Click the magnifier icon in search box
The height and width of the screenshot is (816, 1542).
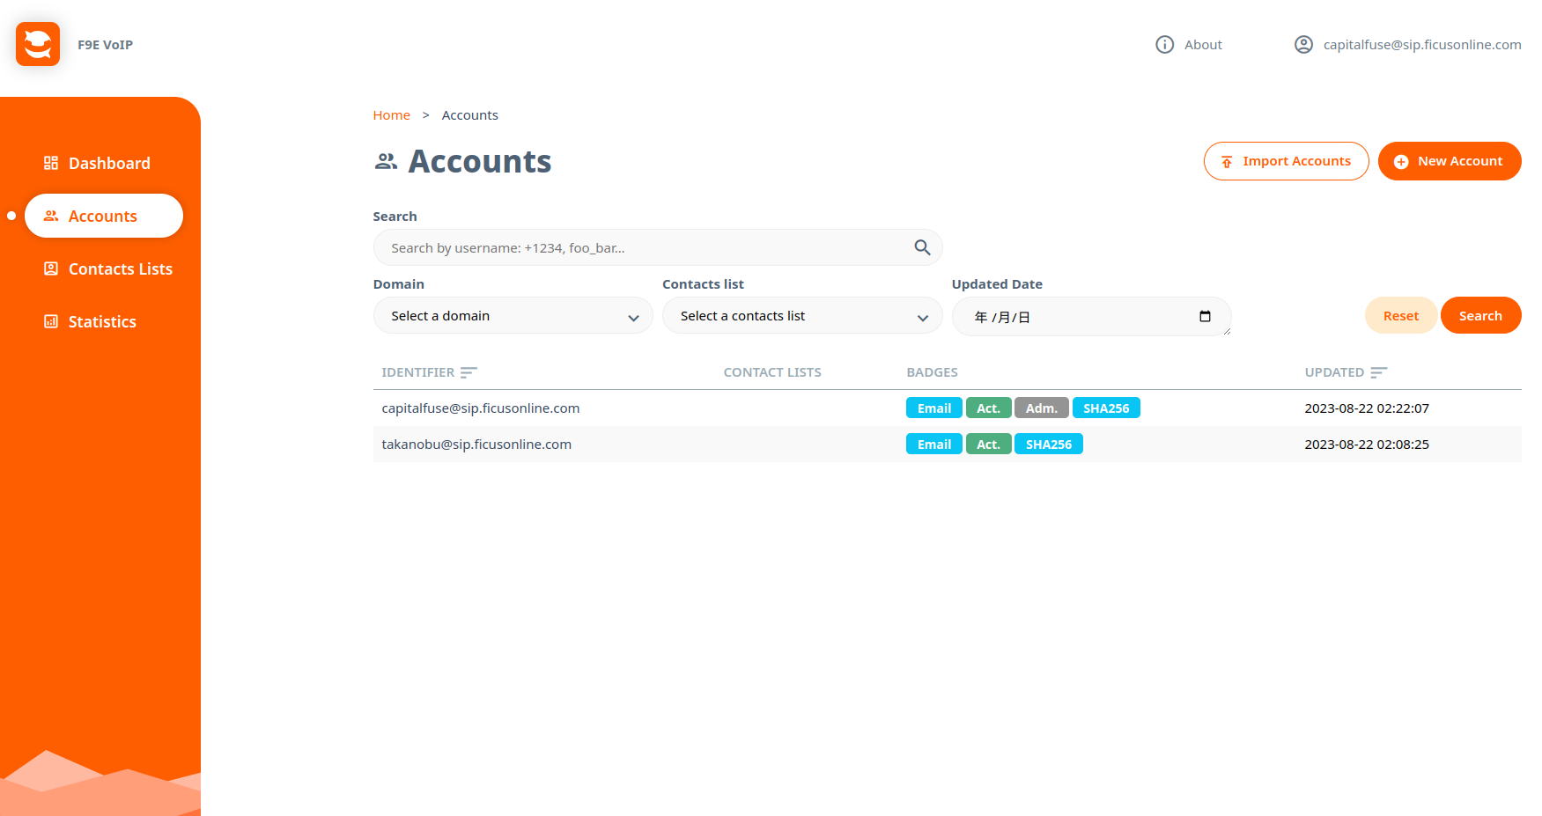click(x=921, y=248)
